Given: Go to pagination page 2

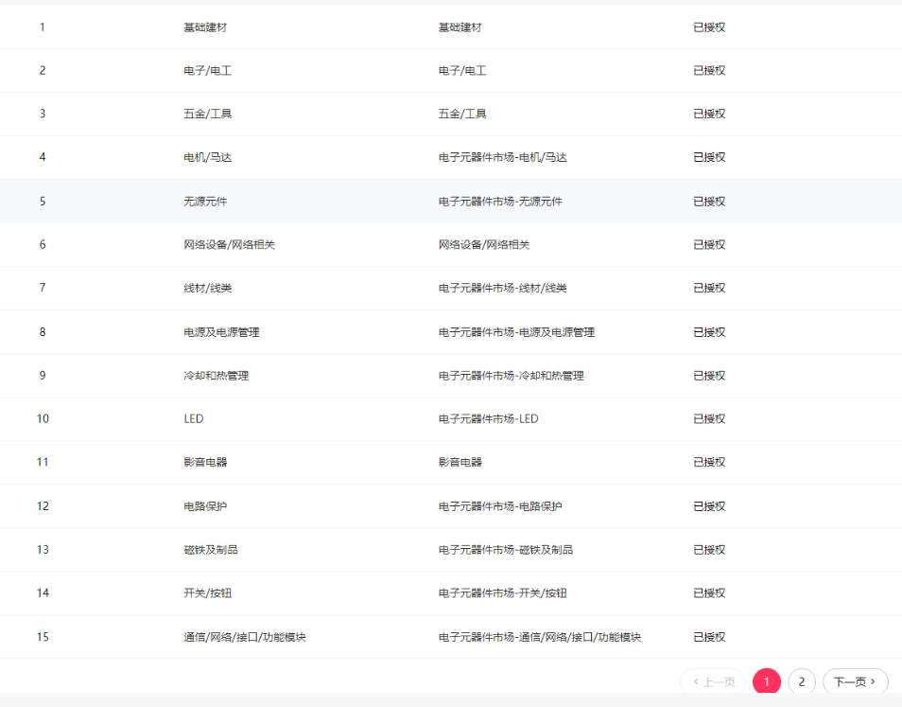Looking at the screenshot, I should tap(801, 681).
